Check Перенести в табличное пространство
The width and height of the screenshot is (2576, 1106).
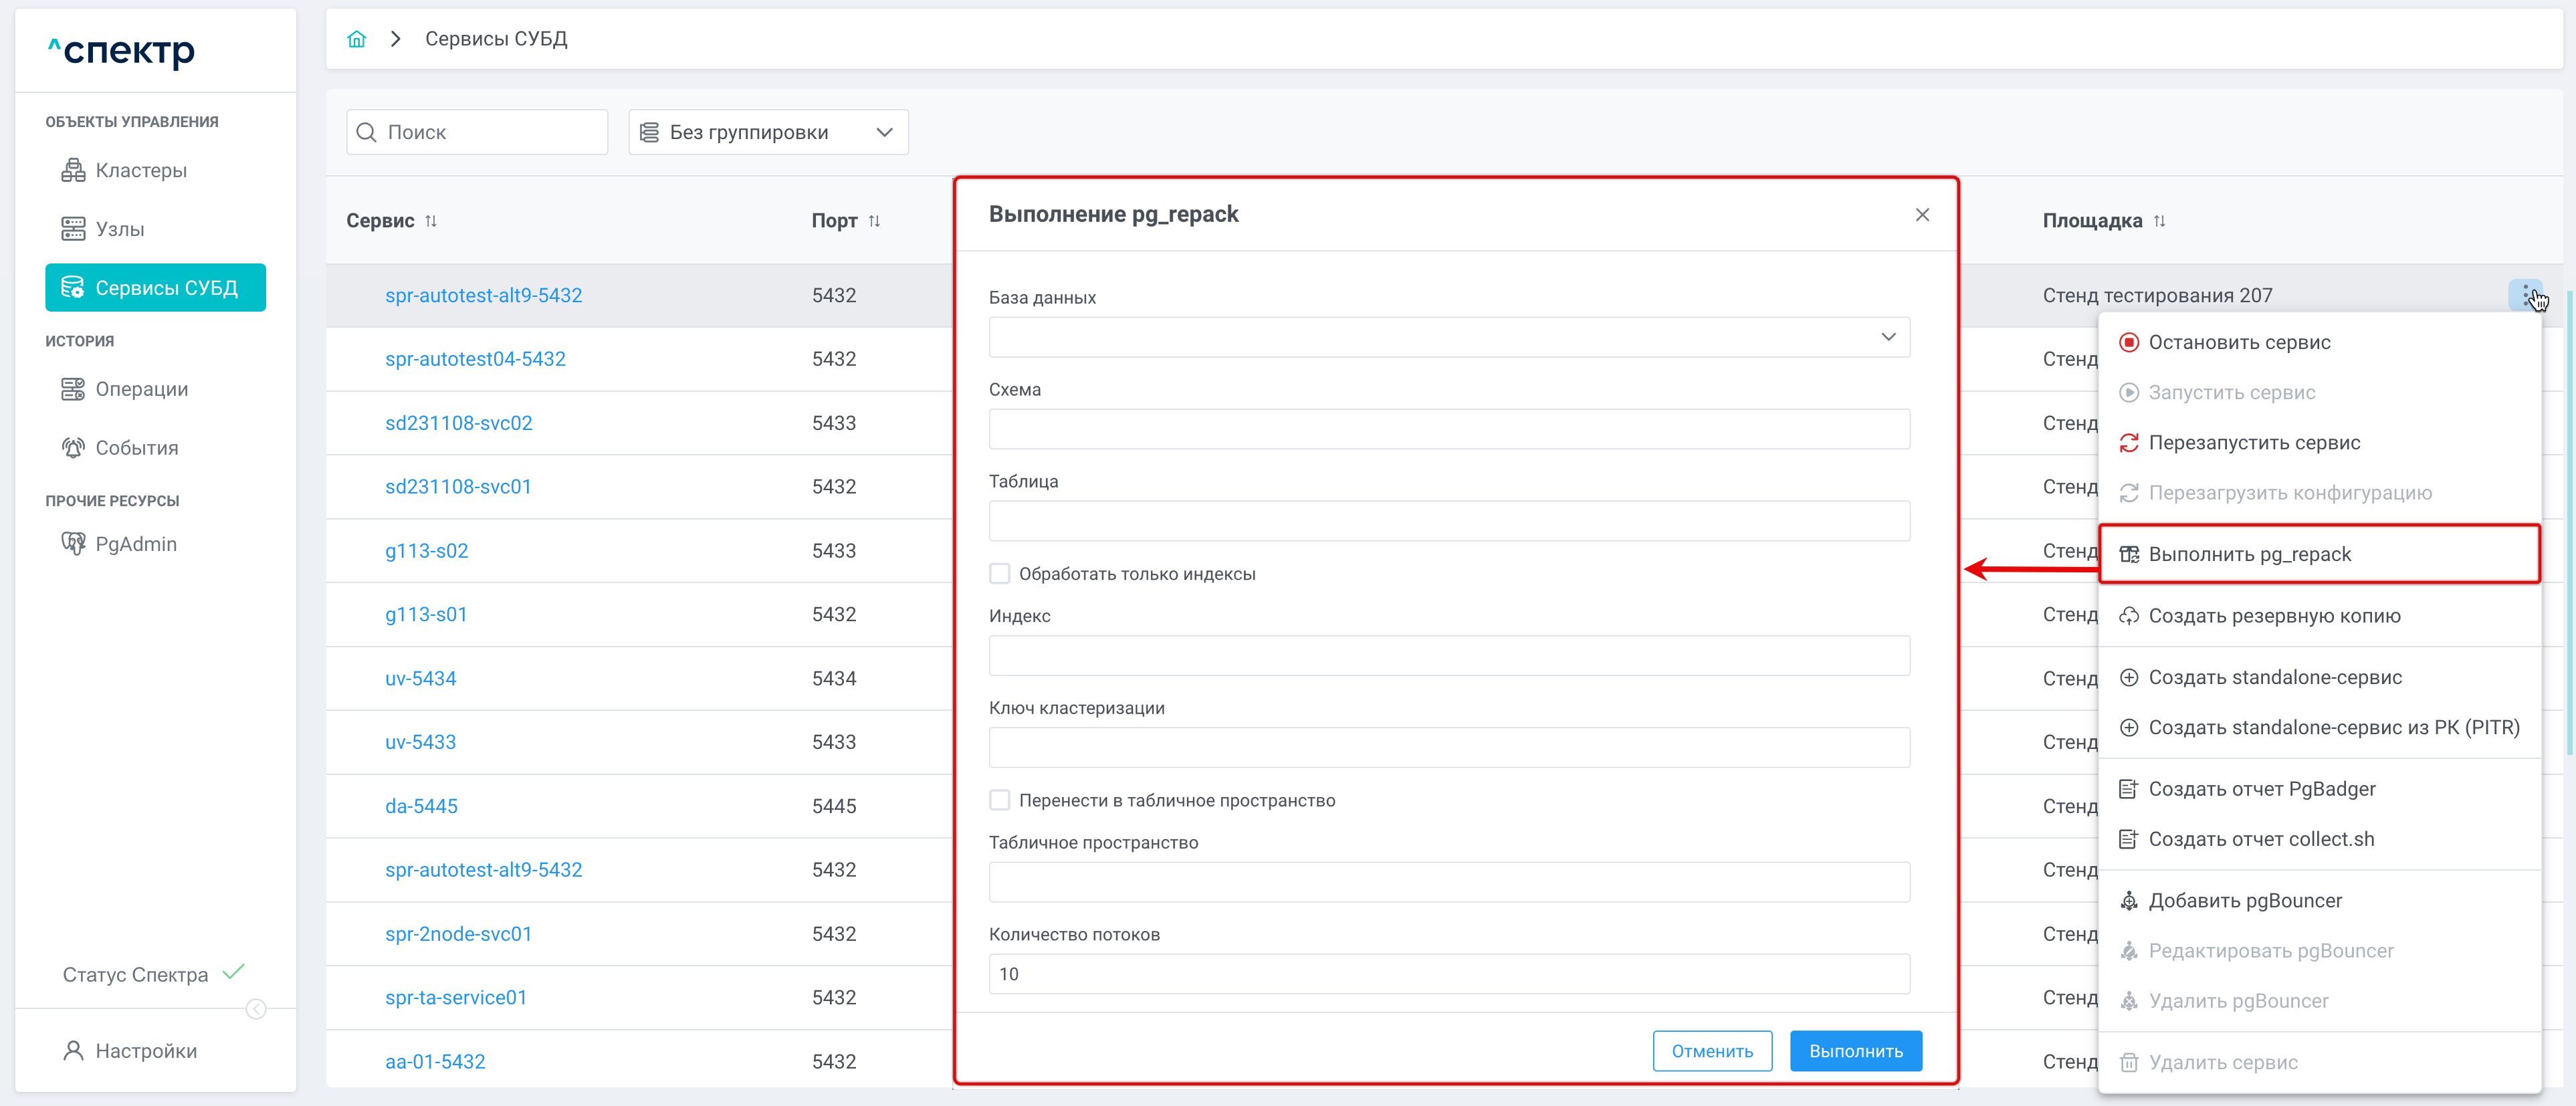999,800
